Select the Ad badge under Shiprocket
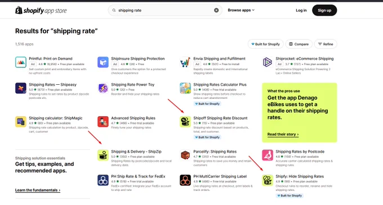This screenshot has height=205, width=383. click(279, 64)
